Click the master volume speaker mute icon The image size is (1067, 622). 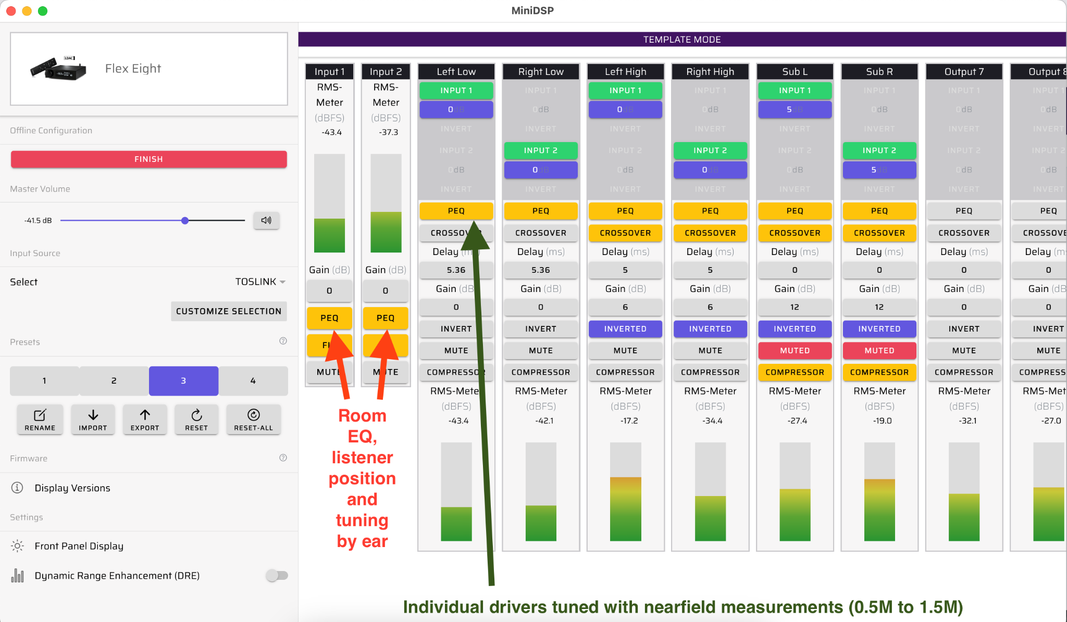pos(266,220)
